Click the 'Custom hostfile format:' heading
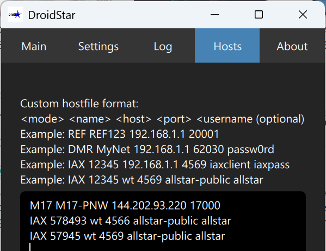The image size is (326, 251). coord(79,103)
